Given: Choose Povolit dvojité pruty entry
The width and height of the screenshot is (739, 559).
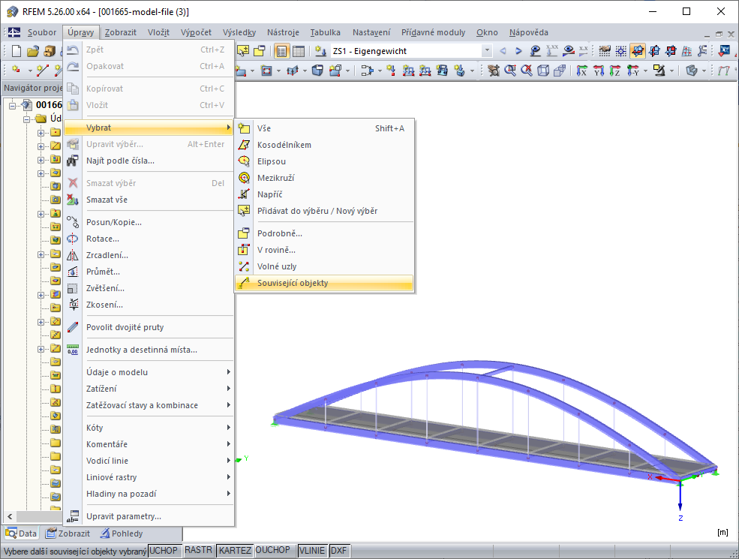Looking at the screenshot, I should tap(149, 327).
